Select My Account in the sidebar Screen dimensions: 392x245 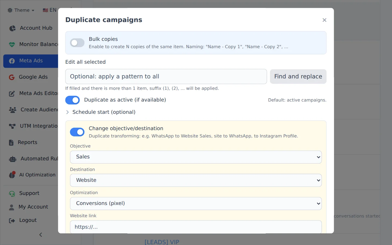[x=31, y=207]
